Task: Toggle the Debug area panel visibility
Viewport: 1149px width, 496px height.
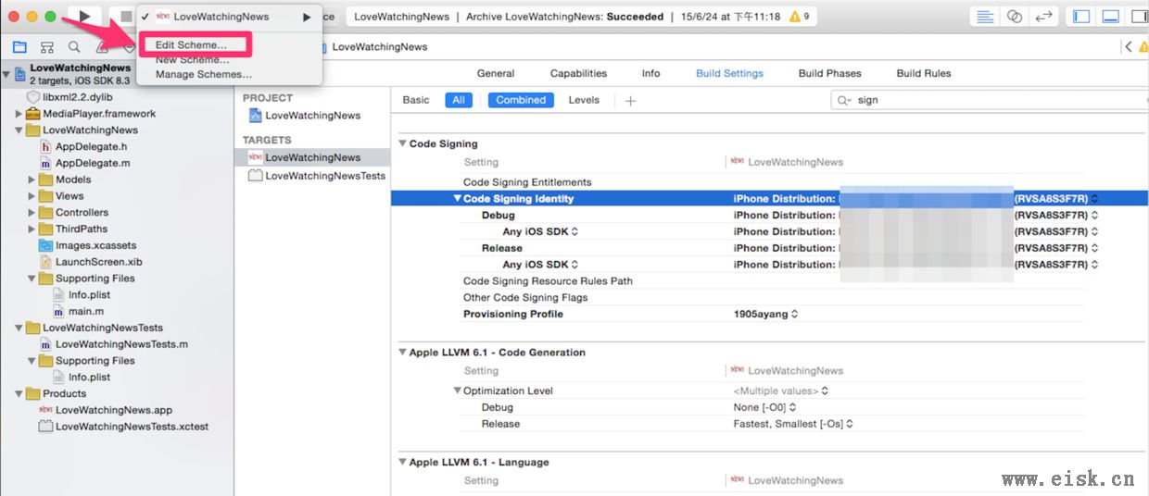Action: [1110, 17]
